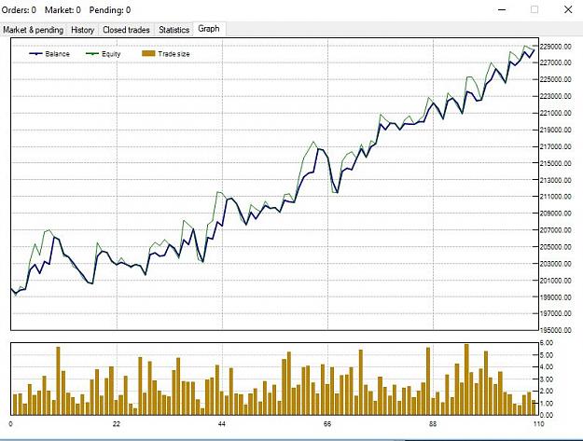Click the 4.00 trade size axis value
The image size is (583, 441).
(x=547, y=366)
